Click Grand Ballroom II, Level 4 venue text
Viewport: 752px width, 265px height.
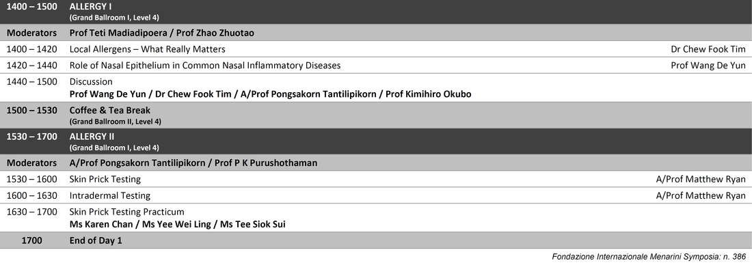[x=115, y=122]
